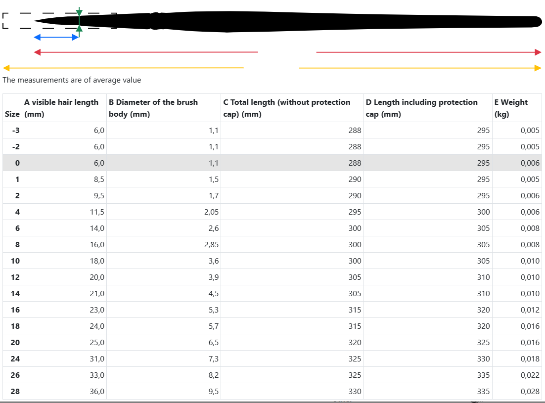Image resolution: width=545 pixels, height=403 pixels.
Task: Click the diameter value 1,5
Action: coord(214,179)
